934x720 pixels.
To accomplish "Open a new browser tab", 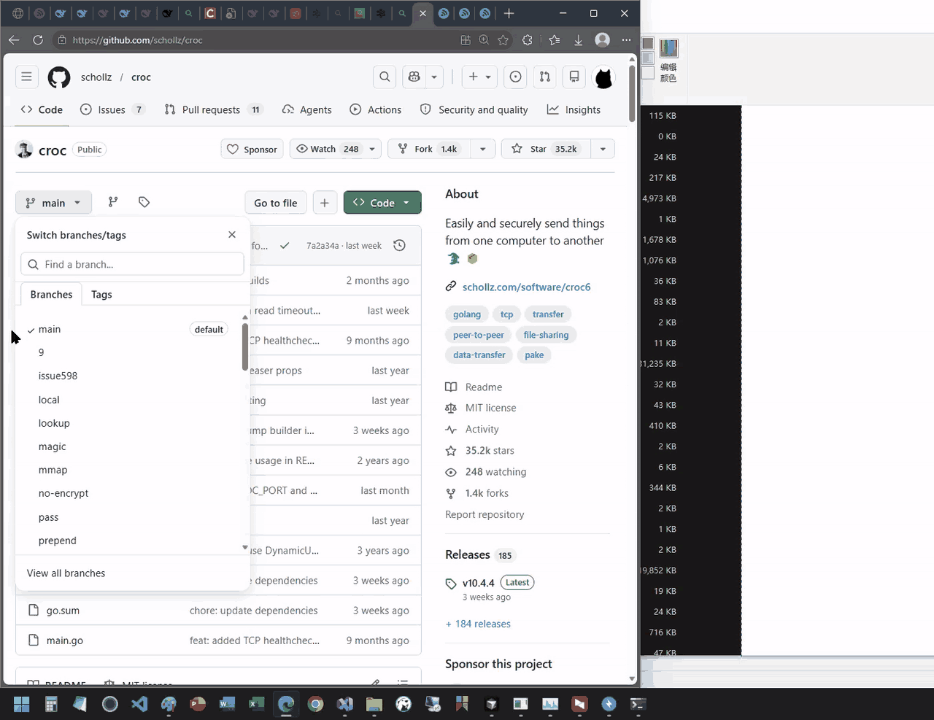I will click(509, 13).
